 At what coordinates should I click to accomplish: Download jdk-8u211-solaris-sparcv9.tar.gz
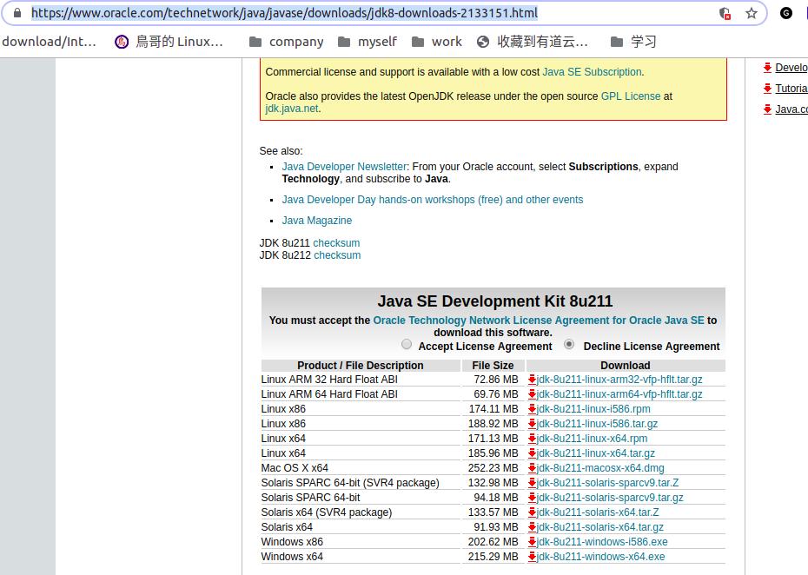click(610, 498)
